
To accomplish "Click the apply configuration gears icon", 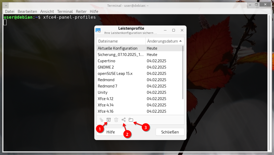I will (101, 120).
